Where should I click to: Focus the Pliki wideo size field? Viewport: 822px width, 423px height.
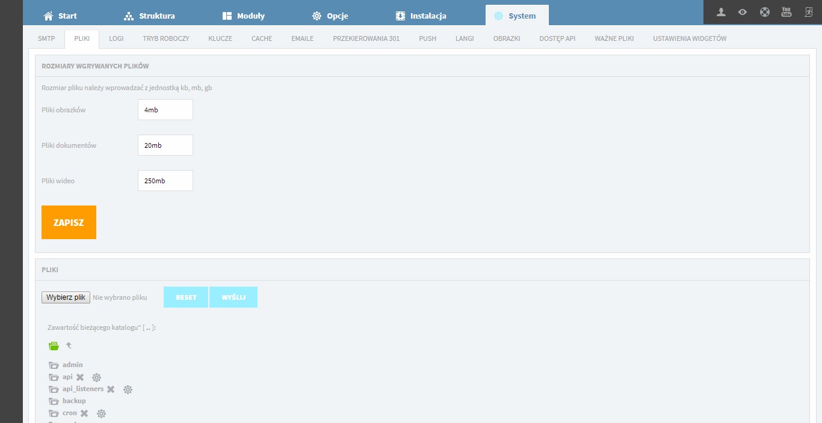click(x=165, y=181)
